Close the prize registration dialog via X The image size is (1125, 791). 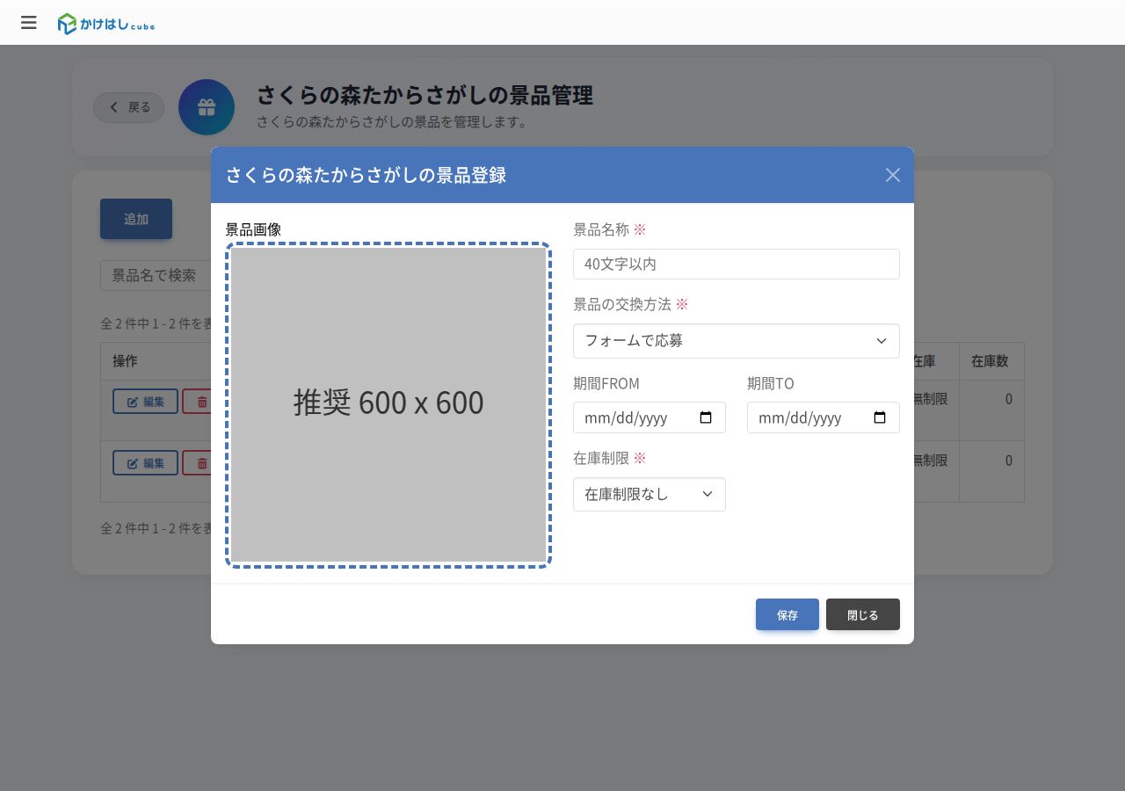point(893,175)
